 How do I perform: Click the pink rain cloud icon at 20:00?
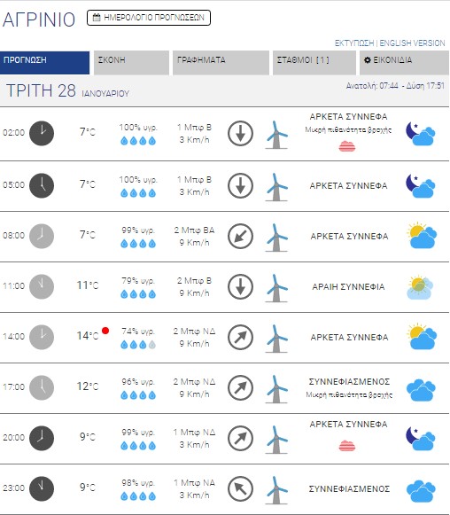tap(347, 445)
